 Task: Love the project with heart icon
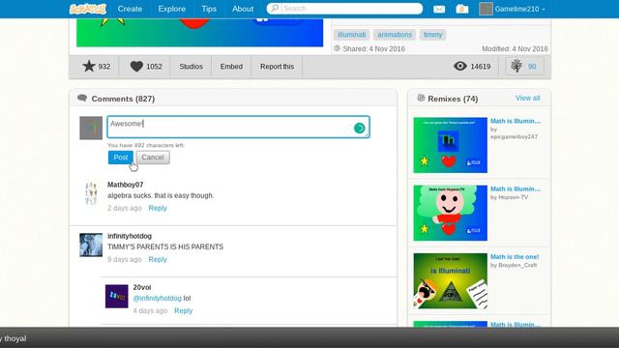(136, 67)
